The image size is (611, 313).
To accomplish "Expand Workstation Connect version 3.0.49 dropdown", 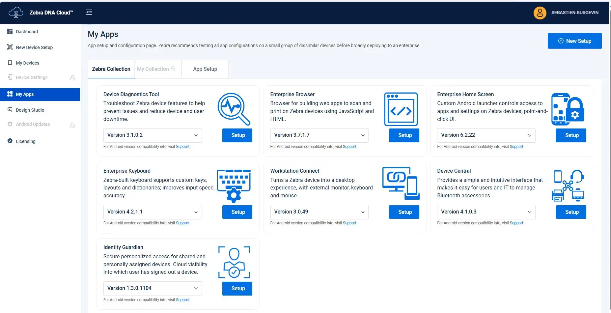I will (319, 212).
